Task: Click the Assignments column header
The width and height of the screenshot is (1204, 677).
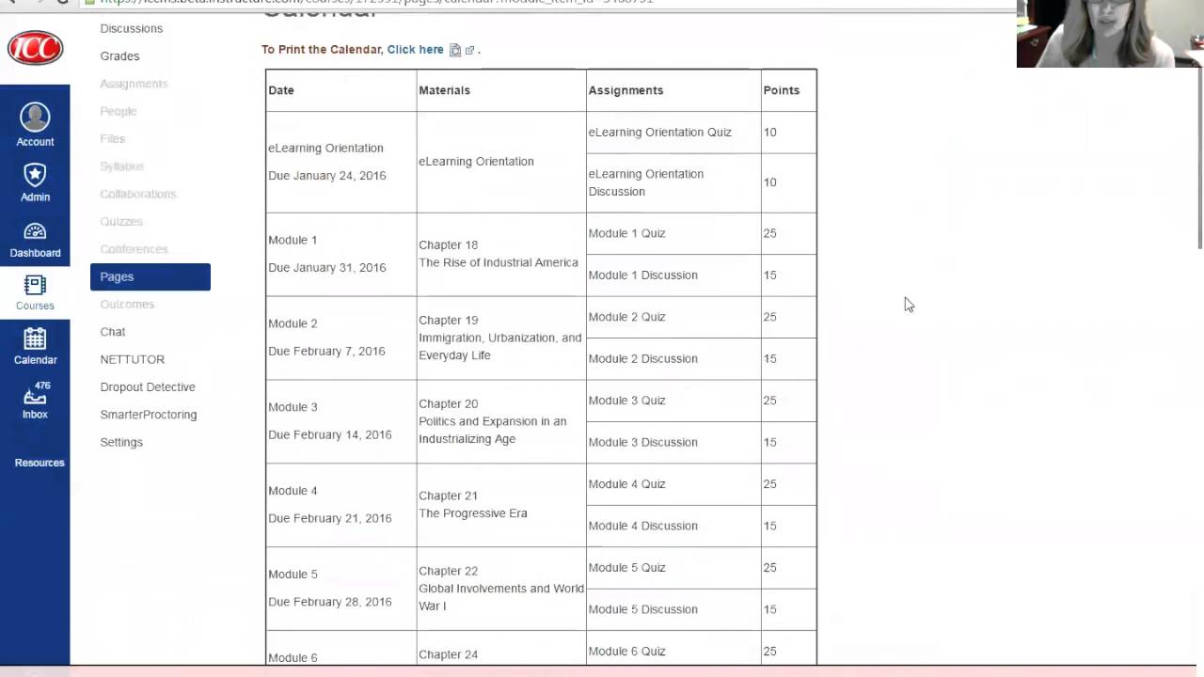Action: (x=673, y=90)
